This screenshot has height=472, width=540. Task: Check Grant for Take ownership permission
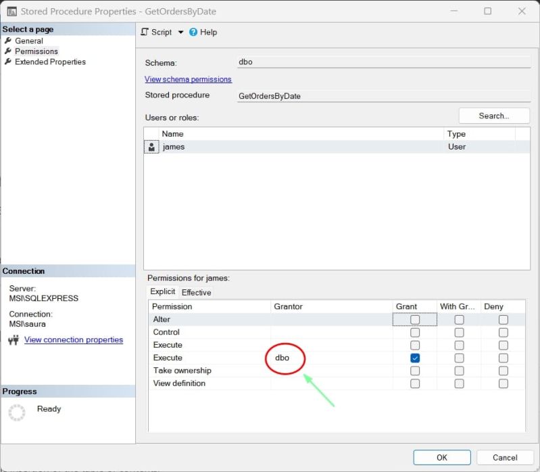pos(415,371)
